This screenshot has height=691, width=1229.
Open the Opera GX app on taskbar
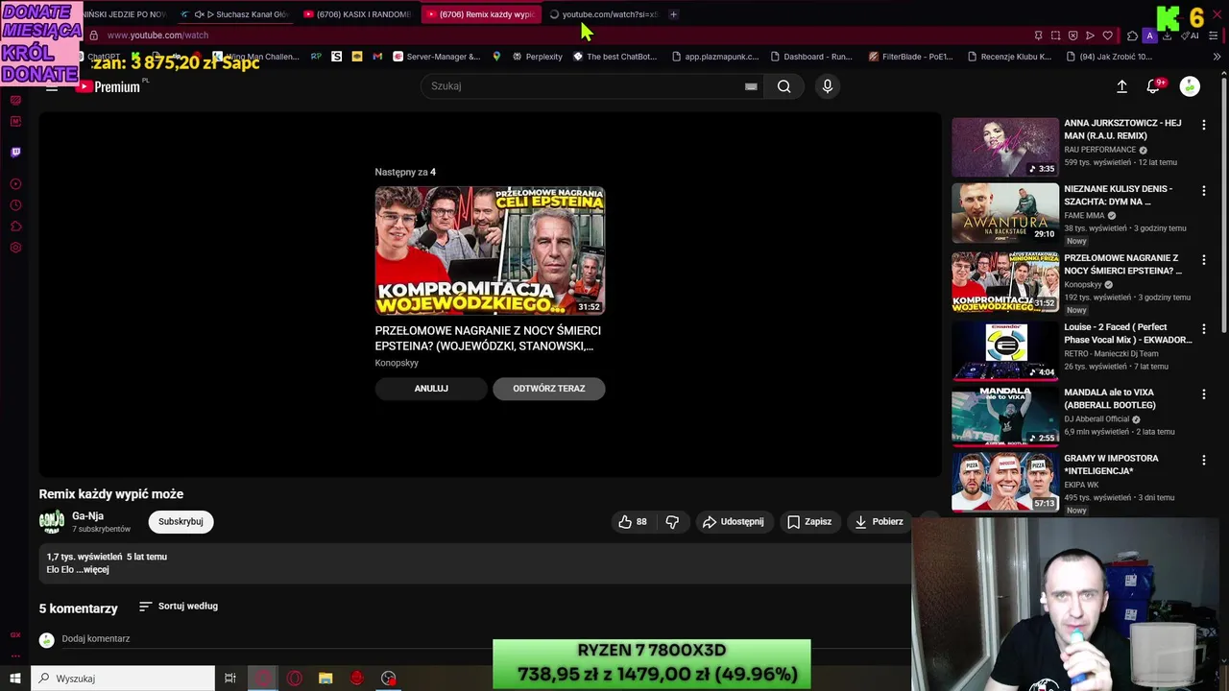tap(262, 679)
